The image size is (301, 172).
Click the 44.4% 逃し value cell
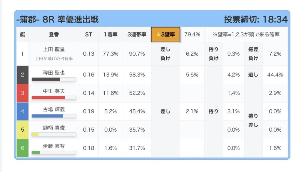(x=275, y=75)
